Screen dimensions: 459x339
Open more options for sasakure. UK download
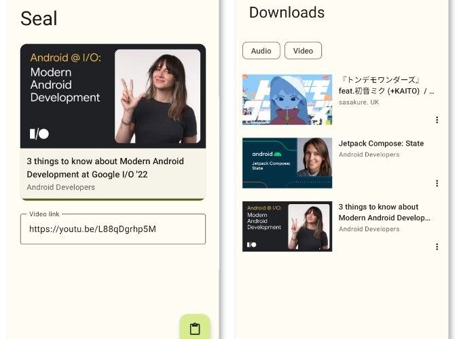(x=437, y=120)
